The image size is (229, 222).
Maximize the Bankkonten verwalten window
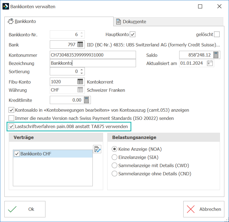pyautogui.click(x=200, y=6)
